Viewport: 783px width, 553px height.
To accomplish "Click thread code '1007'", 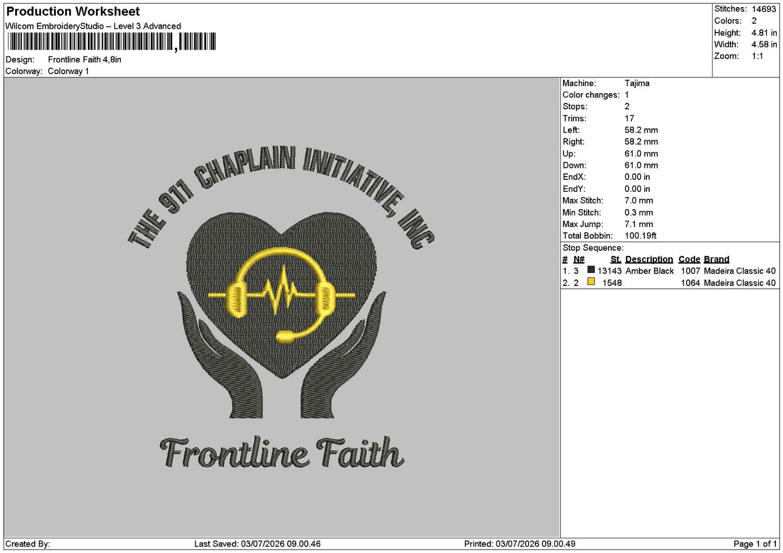I will click(690, 271).
